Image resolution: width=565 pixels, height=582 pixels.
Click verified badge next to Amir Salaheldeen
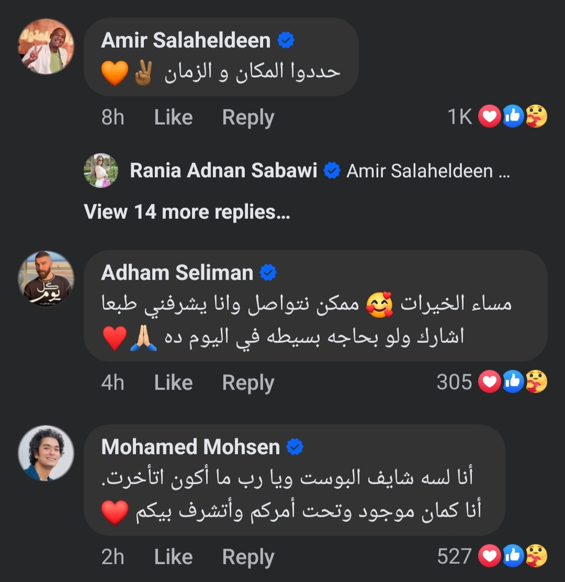(x=286, y=40)
